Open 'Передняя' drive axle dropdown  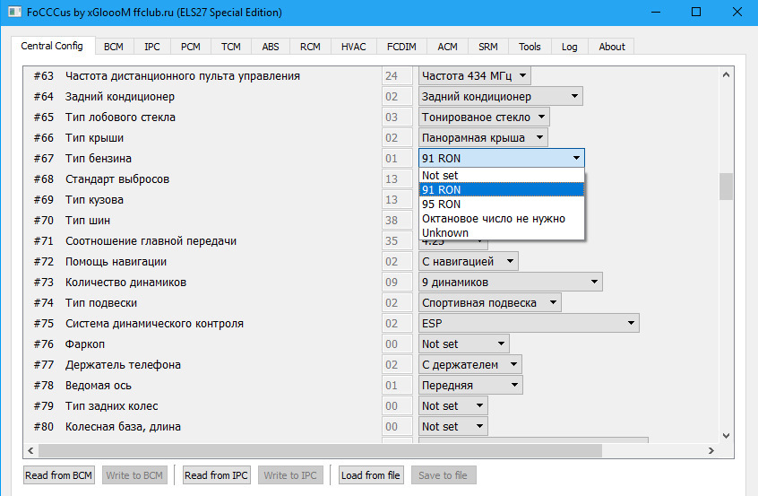tap(470, 386)
